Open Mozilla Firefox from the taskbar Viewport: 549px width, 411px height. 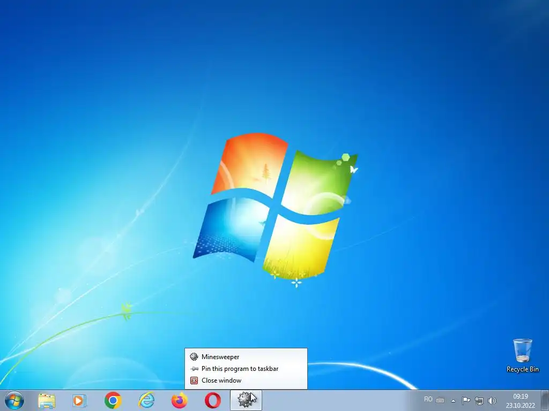click(x=180, y=400)
